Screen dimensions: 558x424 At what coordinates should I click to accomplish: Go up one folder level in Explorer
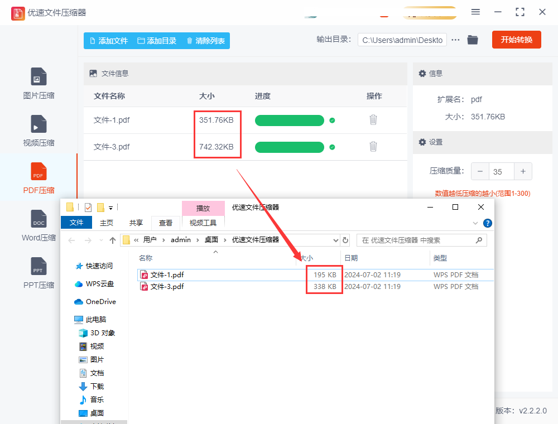coord(113,240)
